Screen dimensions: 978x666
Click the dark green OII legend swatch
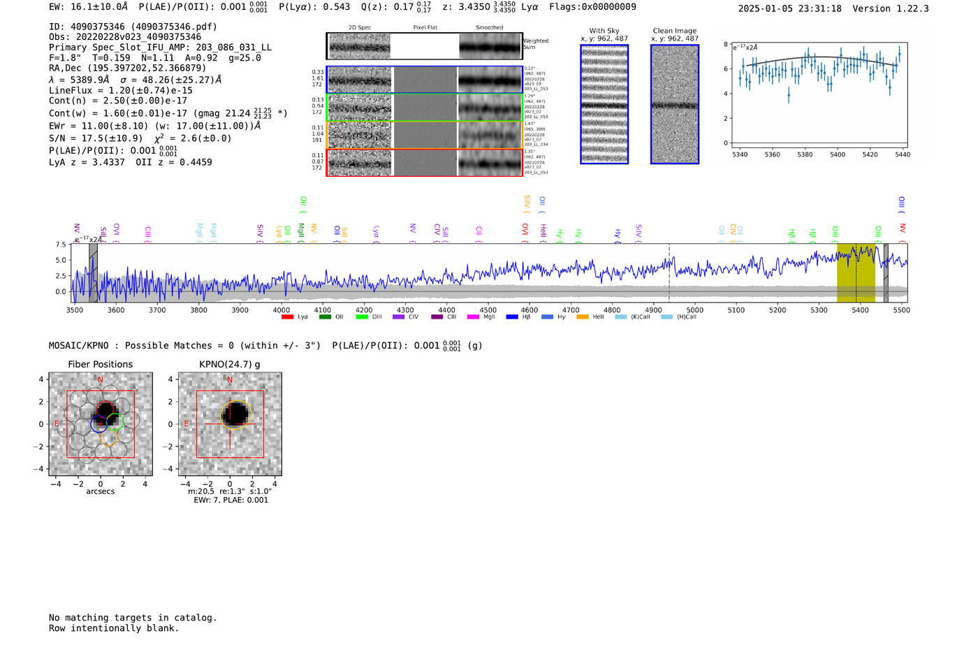(x=325, y=317)
